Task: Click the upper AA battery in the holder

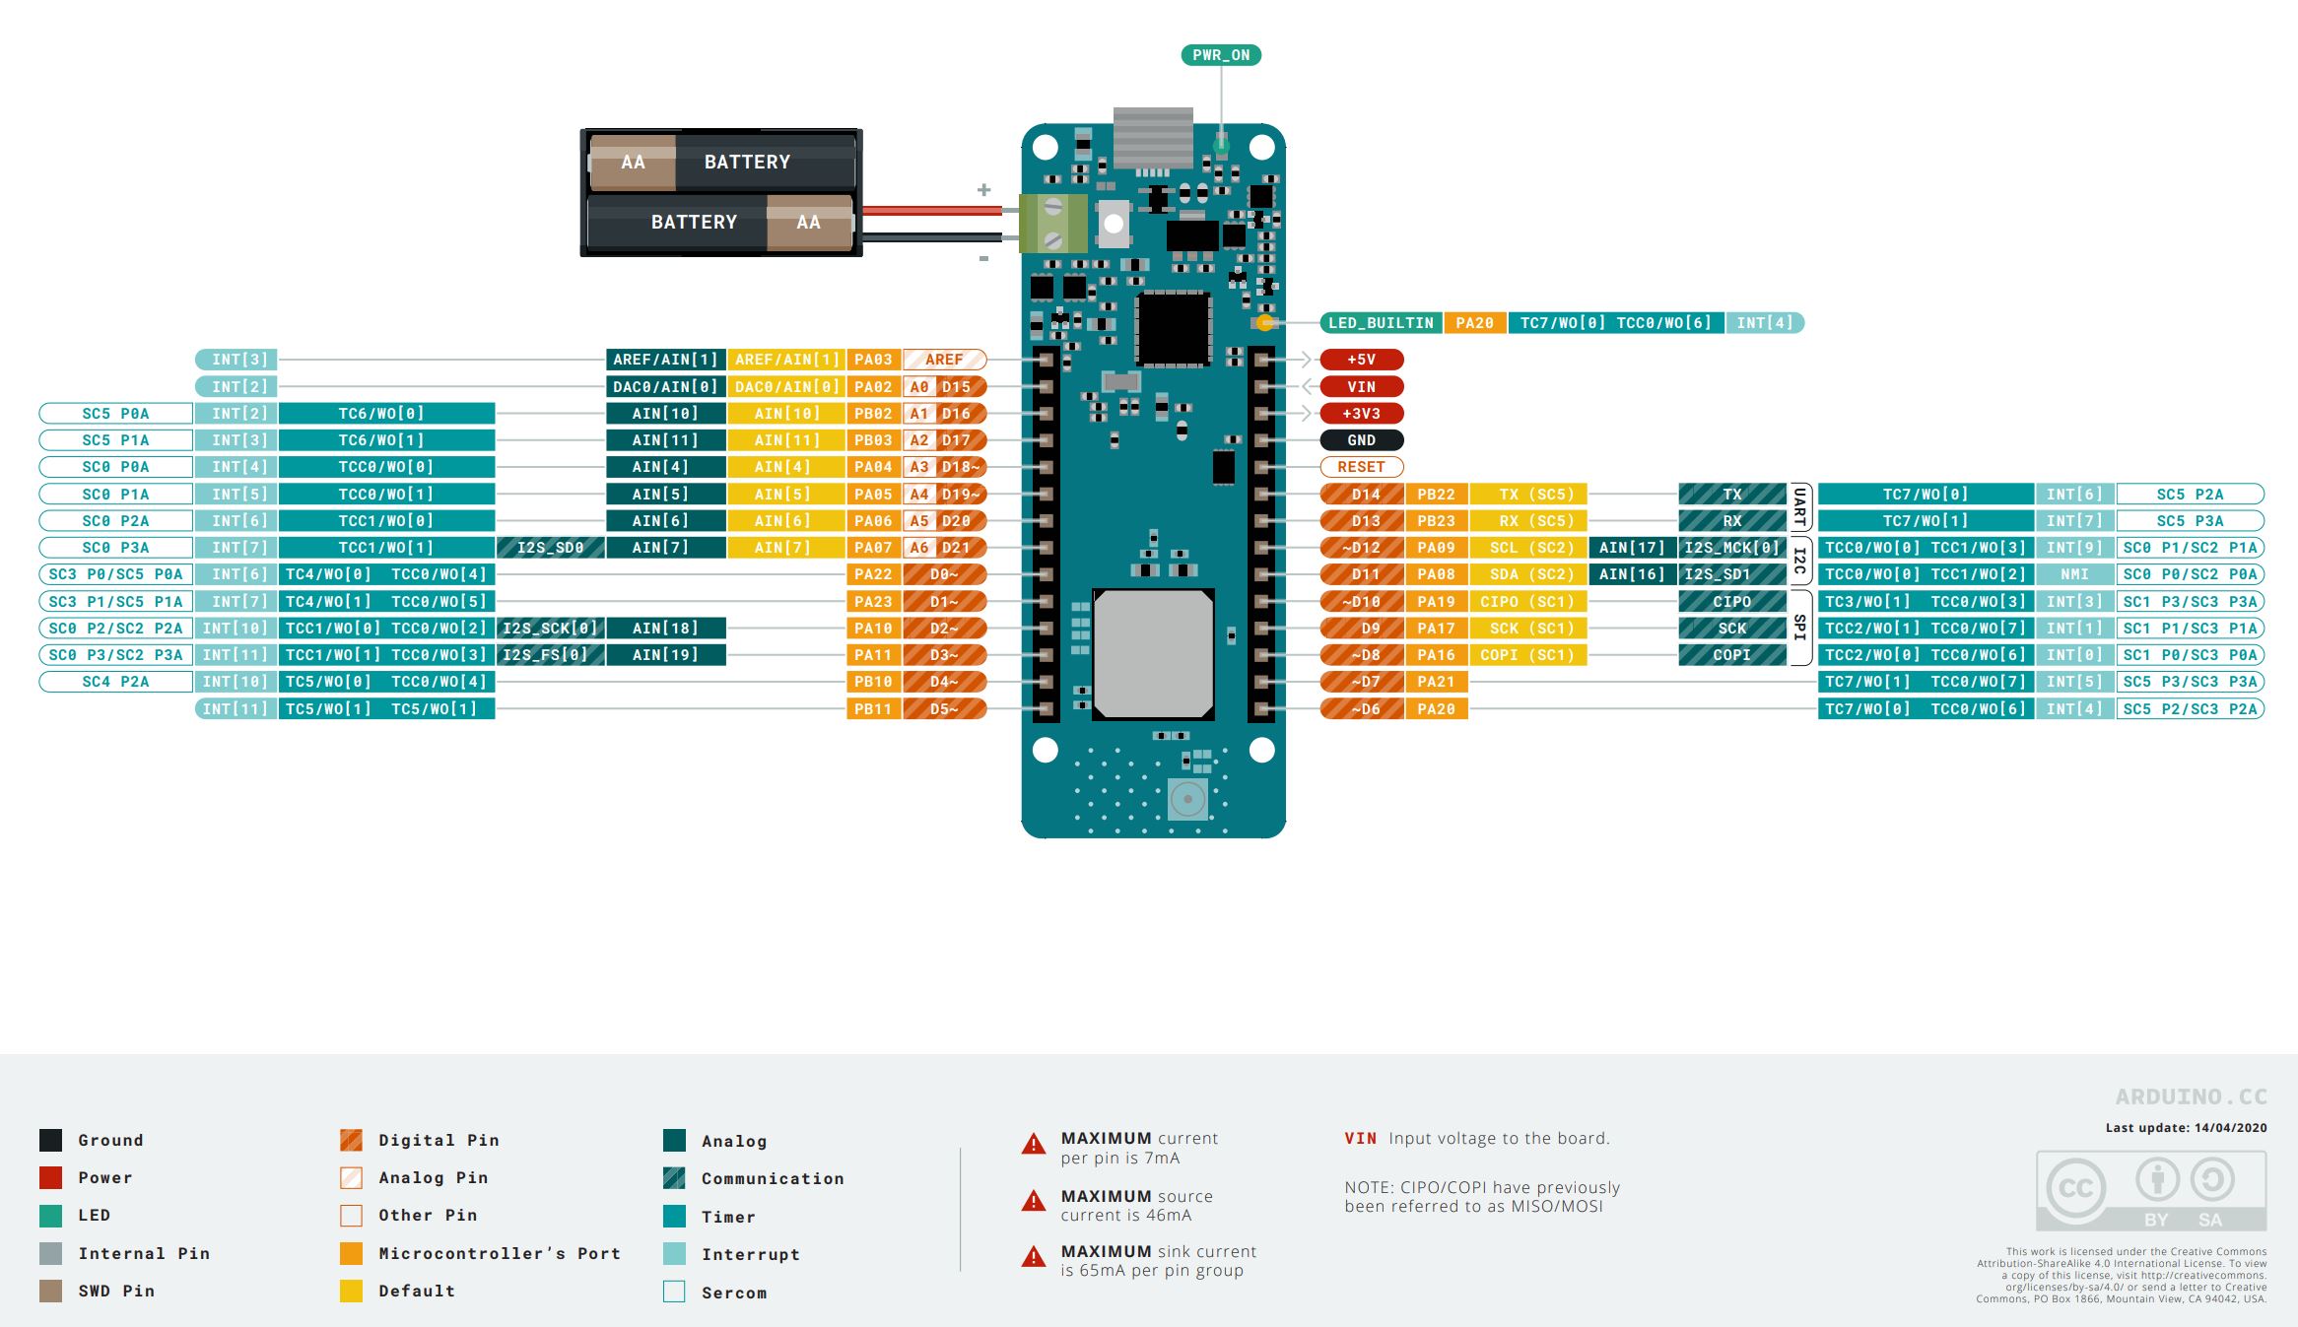Action: [721, 163]
